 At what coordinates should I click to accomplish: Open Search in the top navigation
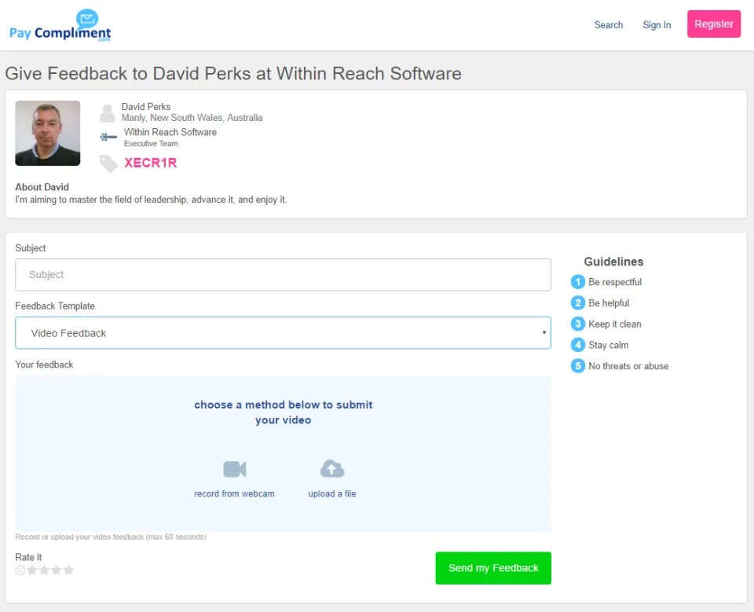(x=608, y=25)
